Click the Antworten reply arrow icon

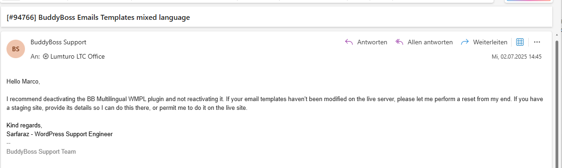(x=349, y=42)
